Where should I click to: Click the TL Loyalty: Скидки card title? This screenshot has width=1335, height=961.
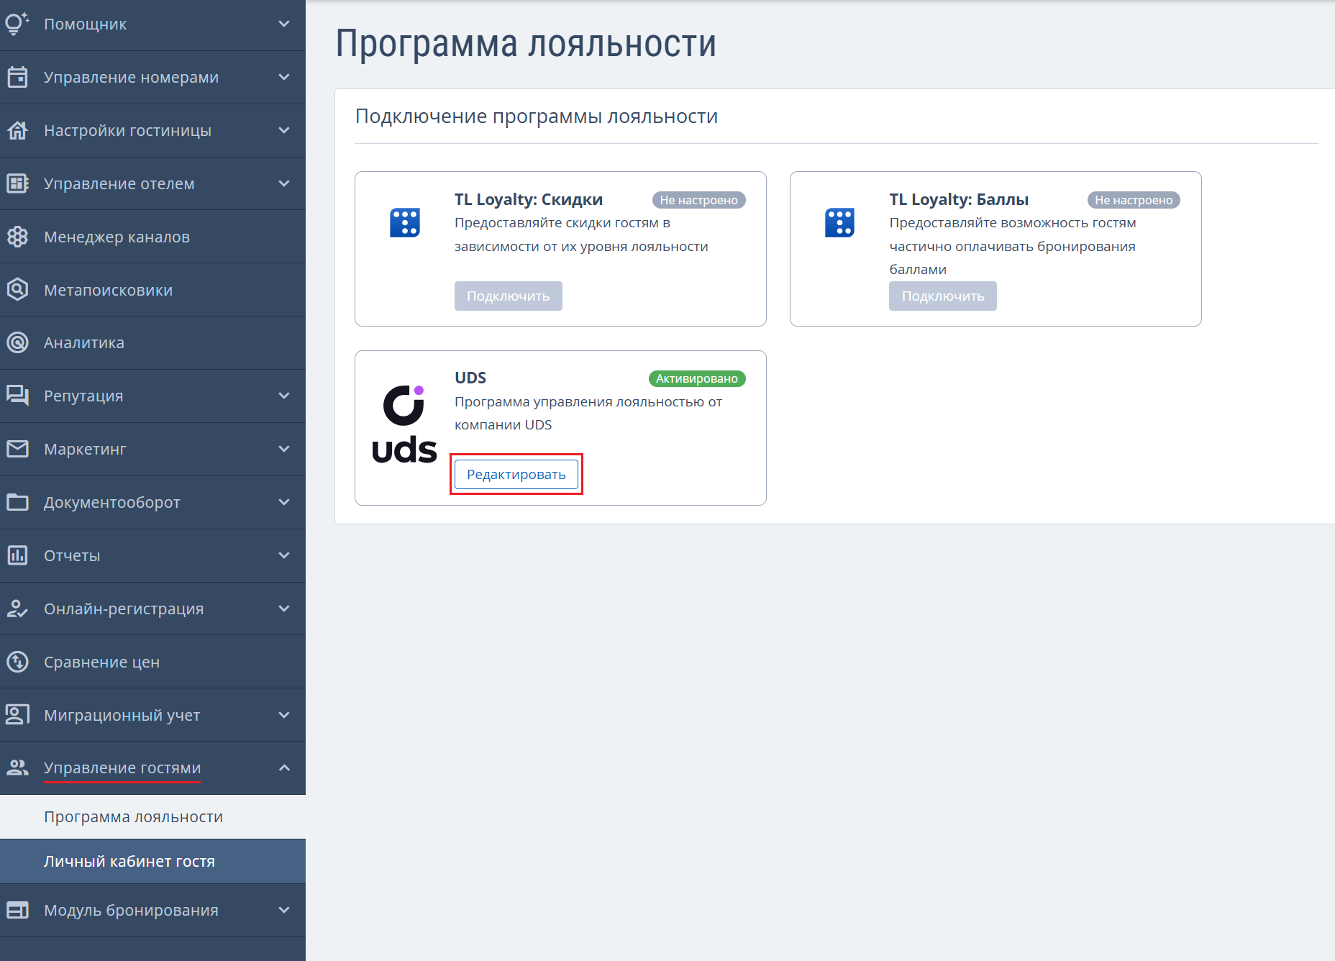tap(529, 199)
